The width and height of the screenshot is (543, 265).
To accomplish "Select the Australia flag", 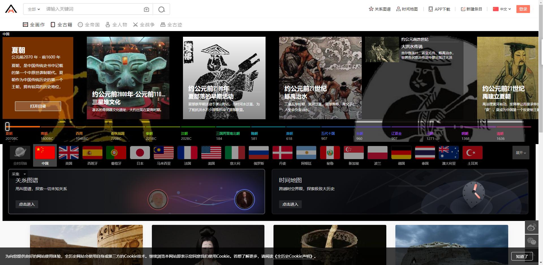I will coord(449,153).
